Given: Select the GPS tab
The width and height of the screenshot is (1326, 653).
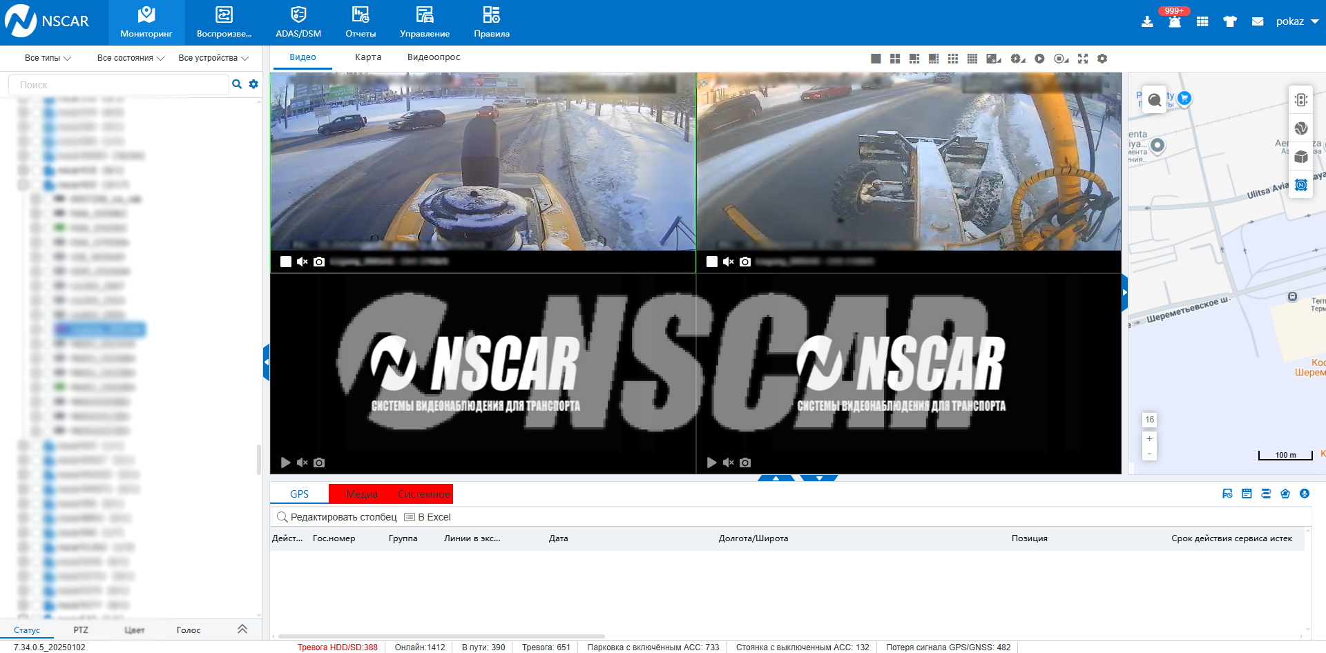Looking at the screenshot, I should click(299, 494).
